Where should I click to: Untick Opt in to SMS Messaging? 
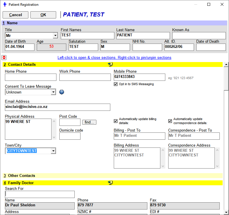click(116, 84)
